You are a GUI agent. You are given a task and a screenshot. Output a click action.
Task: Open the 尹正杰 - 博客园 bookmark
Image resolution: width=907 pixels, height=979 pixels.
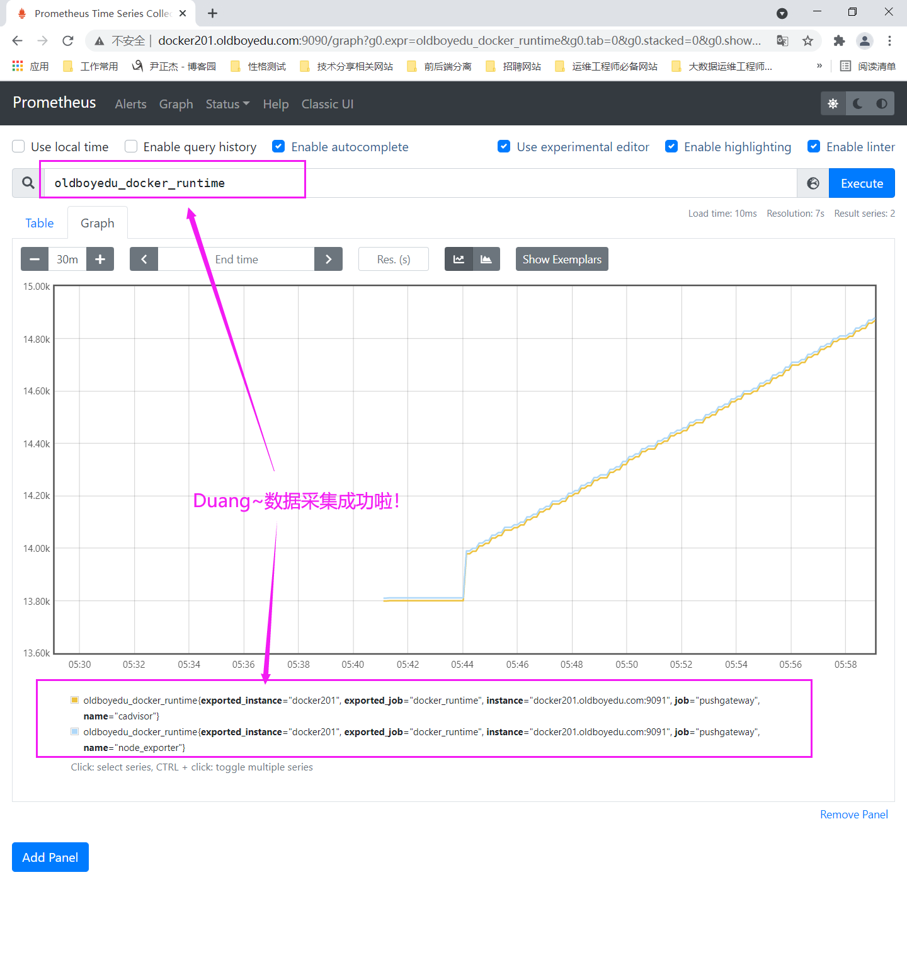coord(174,66)
